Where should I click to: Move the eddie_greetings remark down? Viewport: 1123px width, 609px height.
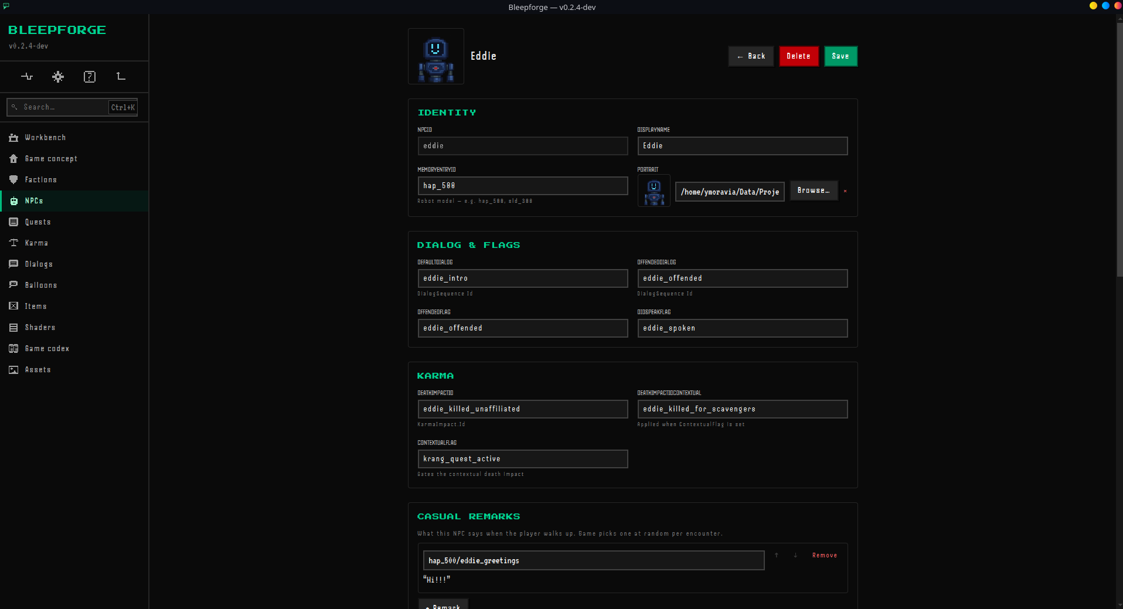pos(795,555)
